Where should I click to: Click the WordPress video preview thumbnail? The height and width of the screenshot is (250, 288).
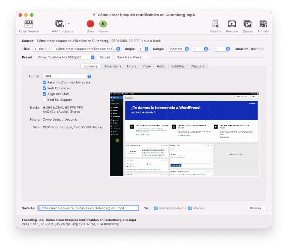click(184, 134)
